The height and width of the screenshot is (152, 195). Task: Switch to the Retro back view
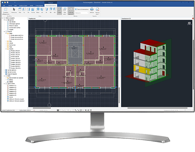click(38, 10)
